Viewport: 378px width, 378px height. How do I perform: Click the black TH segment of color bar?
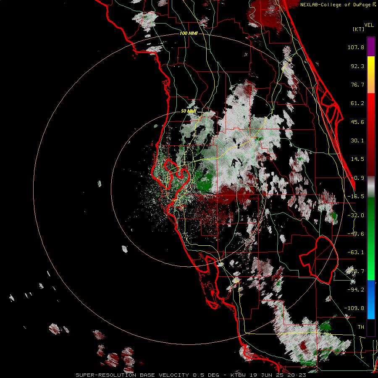[x=371, y=327]
